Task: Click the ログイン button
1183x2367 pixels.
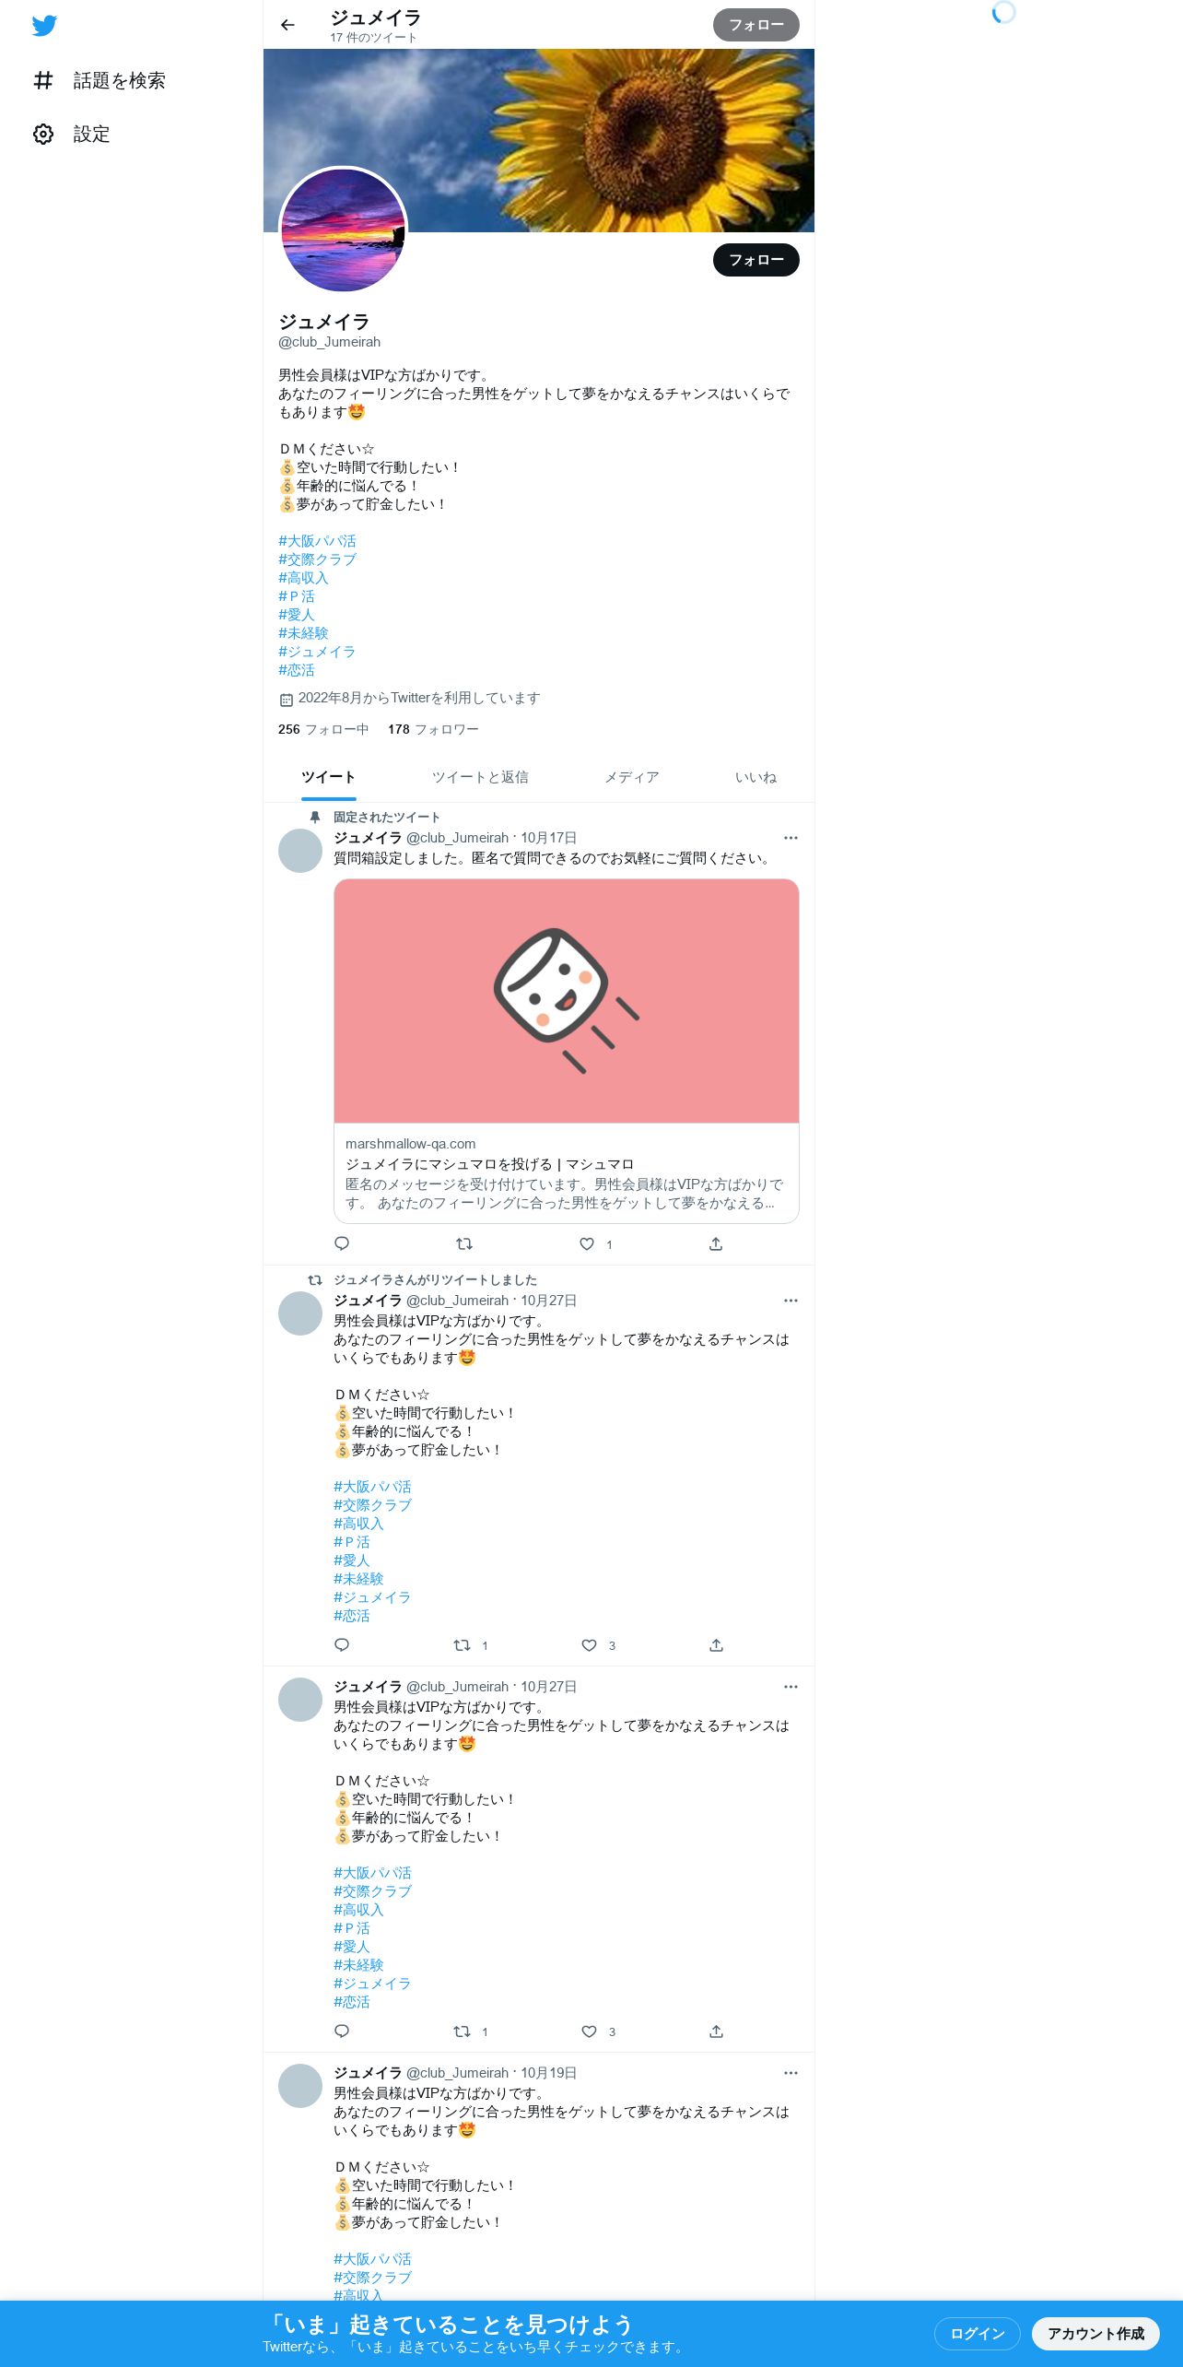Action: (978, 2333)
